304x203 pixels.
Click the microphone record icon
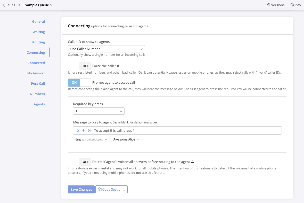(x=83, y=131)
